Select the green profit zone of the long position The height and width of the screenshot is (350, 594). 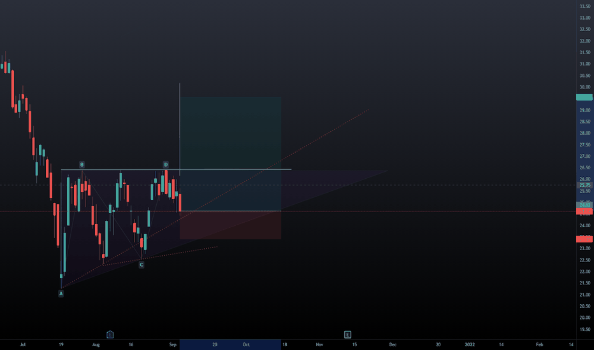point(230,154)
